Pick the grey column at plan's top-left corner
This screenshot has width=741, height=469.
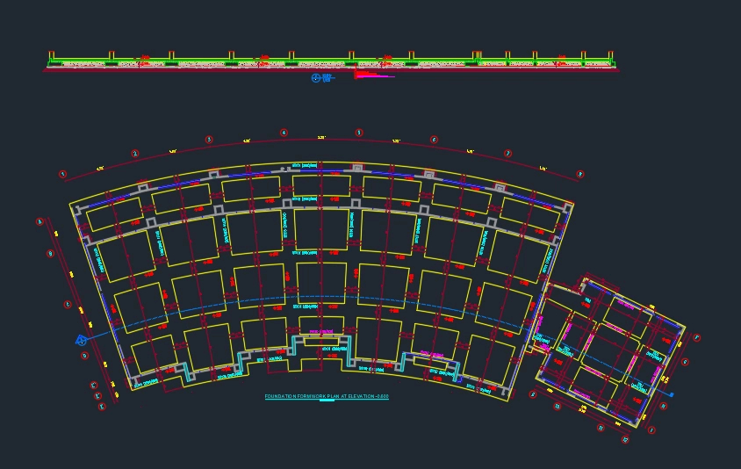pos(78,211)
